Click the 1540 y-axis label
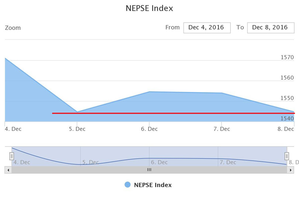Screen dimensions: 299x199 [x=287, y=118]
